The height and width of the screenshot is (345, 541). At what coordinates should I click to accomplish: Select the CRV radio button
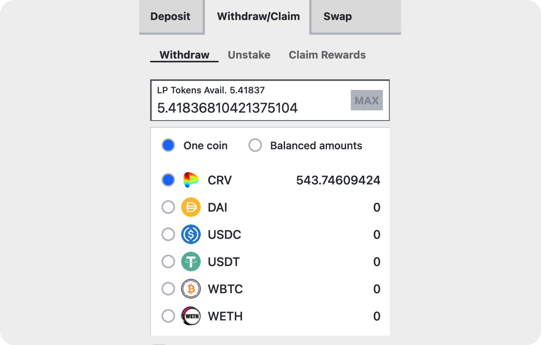point(168,180)
